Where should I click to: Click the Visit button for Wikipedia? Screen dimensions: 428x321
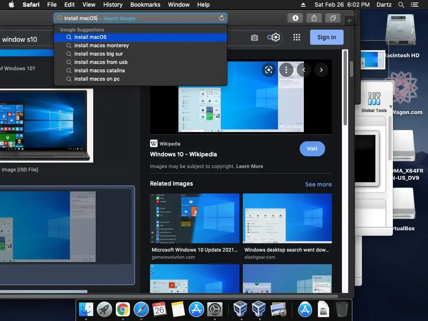312,149
